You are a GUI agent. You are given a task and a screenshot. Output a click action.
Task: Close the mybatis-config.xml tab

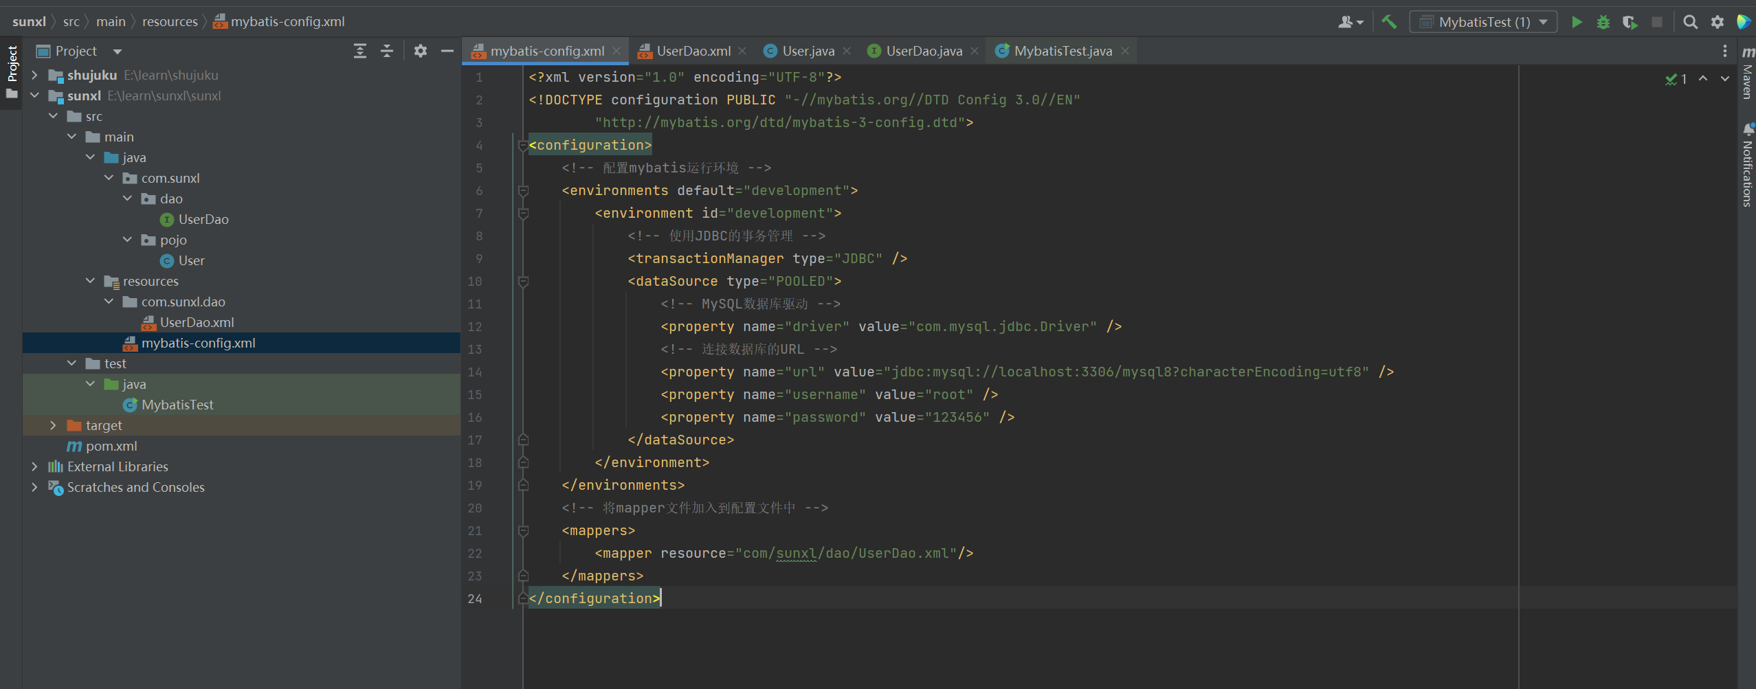click(616, 51)
